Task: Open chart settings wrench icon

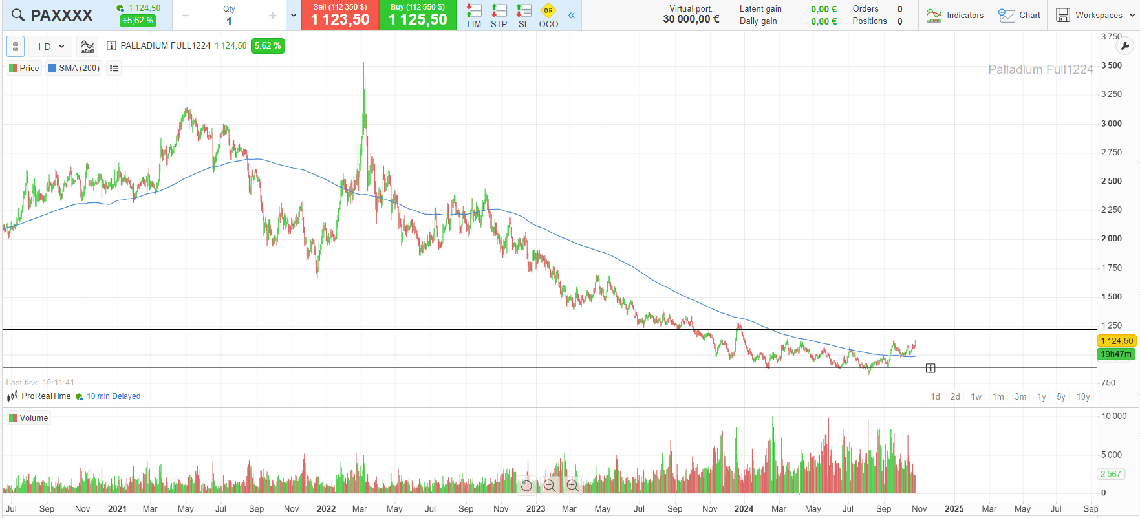Action: pyautogui.click(x=1125, y=46)
